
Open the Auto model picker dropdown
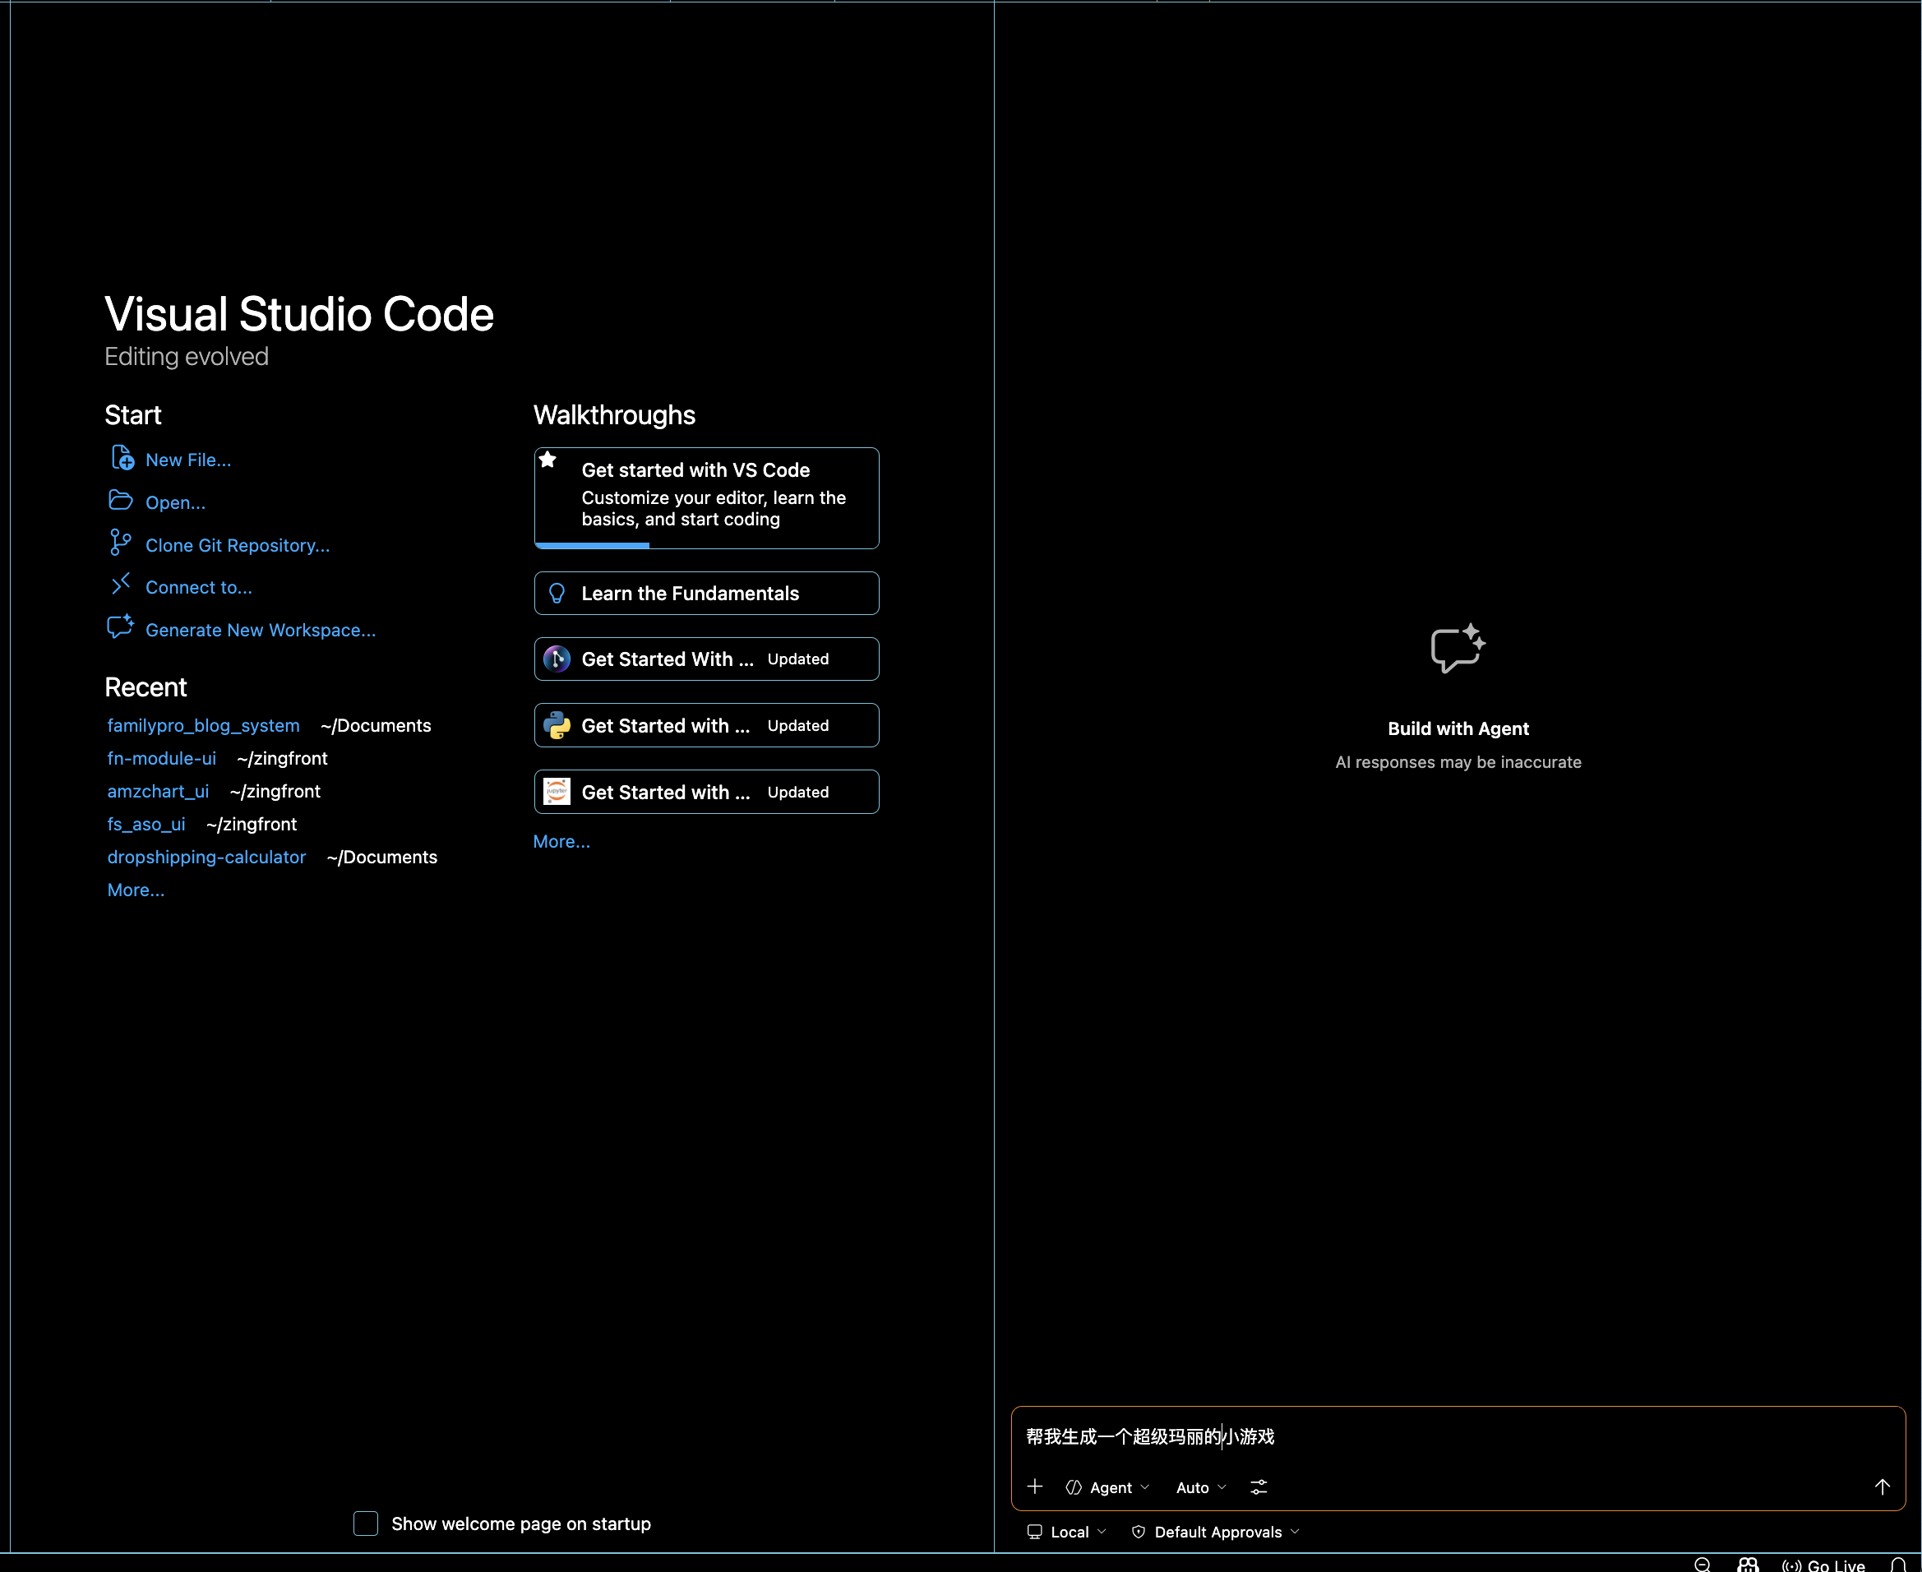tap(1200, 1488)
